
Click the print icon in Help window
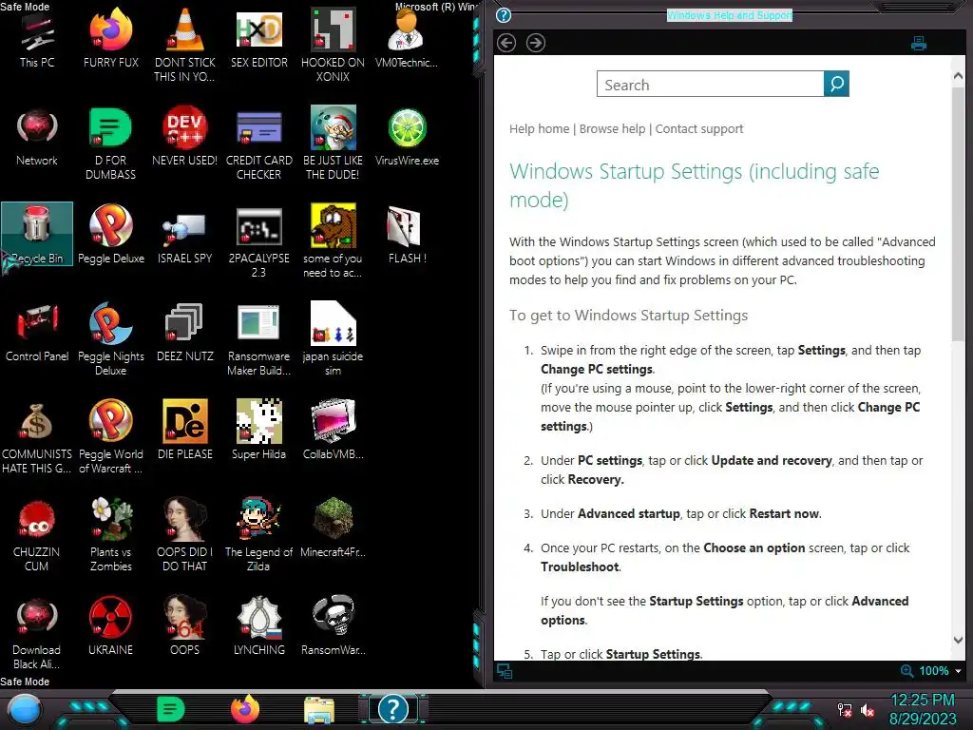pyautogui.click(x=919, y=44)
